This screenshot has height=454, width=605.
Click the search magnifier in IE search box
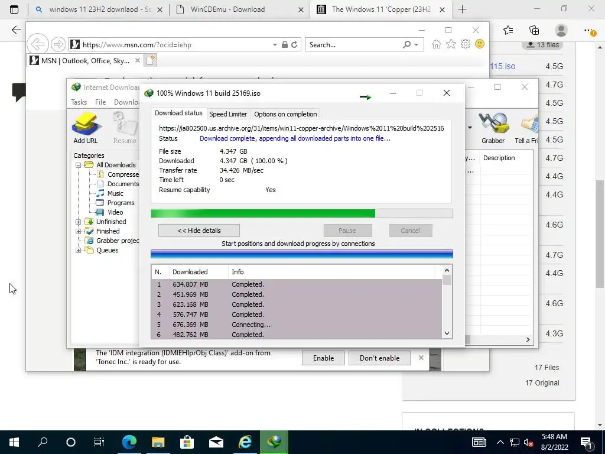[x=406, y=45]
